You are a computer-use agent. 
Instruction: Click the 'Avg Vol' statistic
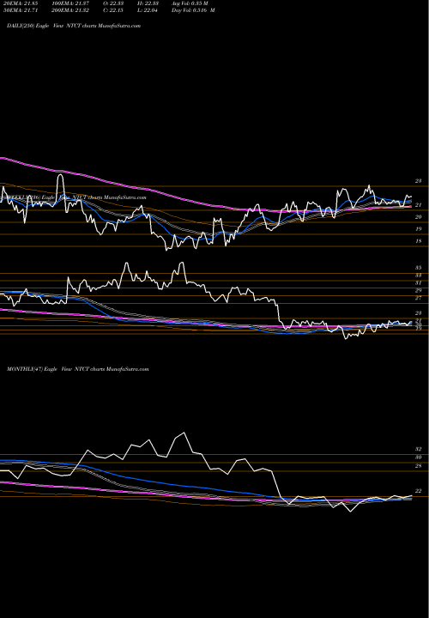190,3
